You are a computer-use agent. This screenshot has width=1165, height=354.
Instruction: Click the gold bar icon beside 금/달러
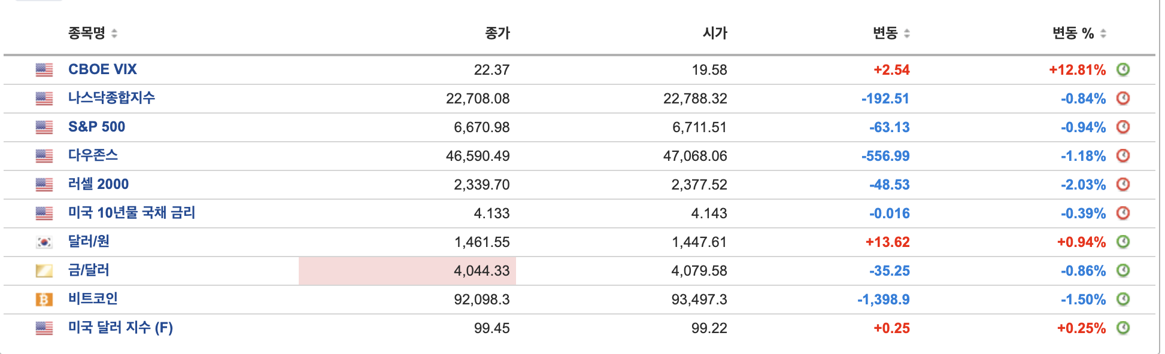(x=44, y=270)
